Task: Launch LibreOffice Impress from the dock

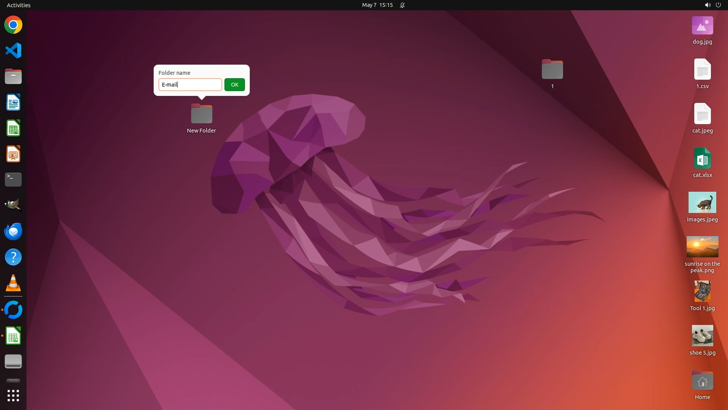Action: click(x=13, y=154)
